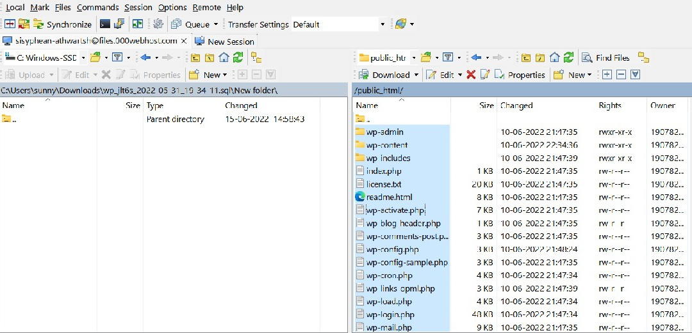Select the readme.html file
This screenshot has width=692, height=333.
pos(390,197)
